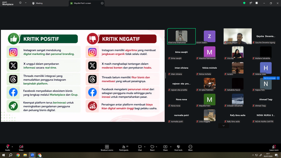Screen dimensions: 281x158
Task: Select Maulina Rahmawati M avatar tile
Action: point(209,52)
